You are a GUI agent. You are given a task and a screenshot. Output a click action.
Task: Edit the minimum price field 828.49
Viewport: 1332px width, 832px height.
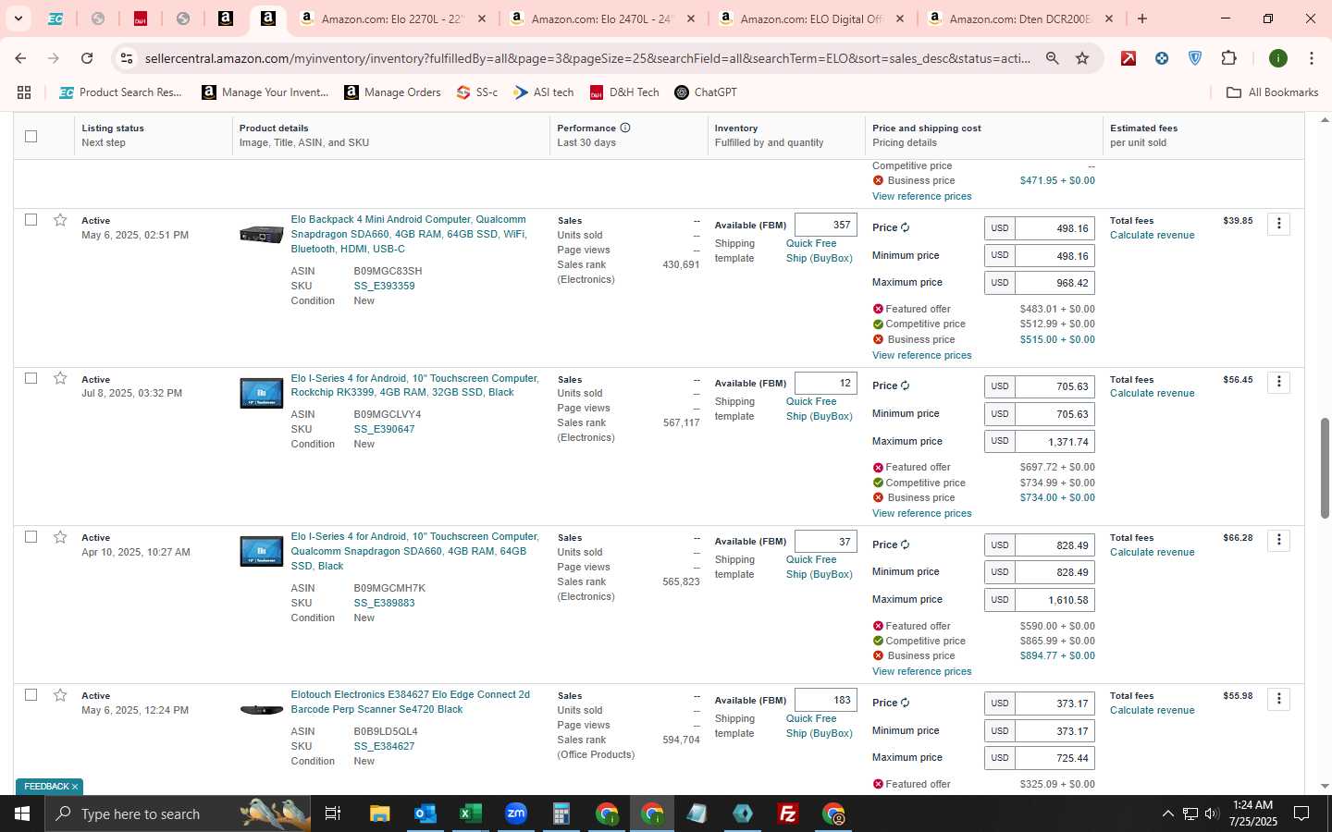click(x=1054, y=572)
